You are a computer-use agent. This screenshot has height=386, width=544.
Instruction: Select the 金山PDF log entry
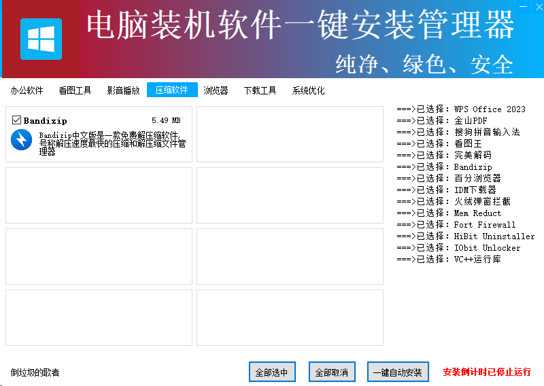point(442,120)
